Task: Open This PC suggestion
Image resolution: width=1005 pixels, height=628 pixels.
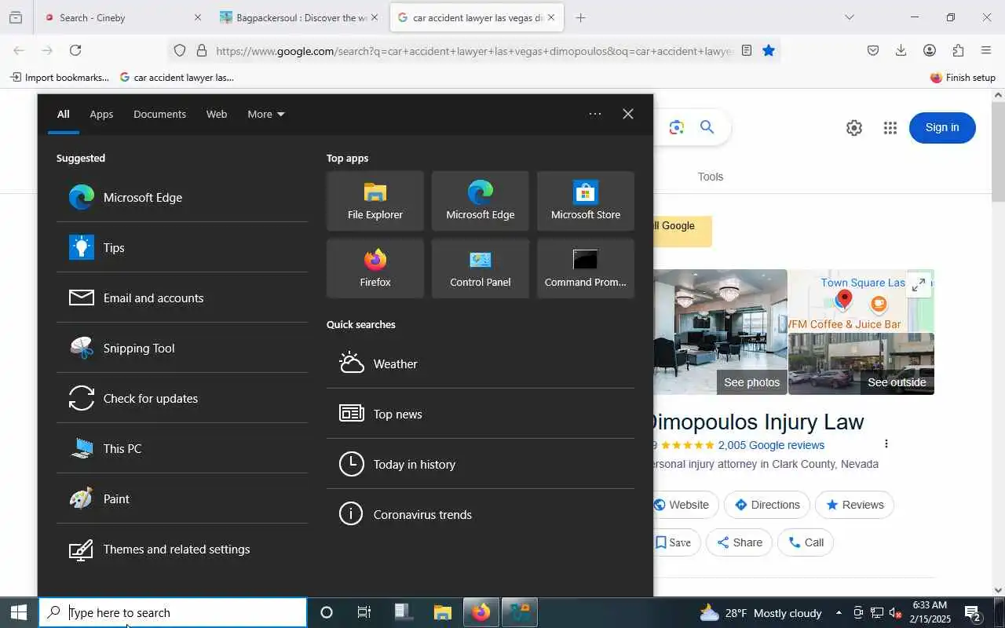Action: pyautogui.click(x=182, y=448)
